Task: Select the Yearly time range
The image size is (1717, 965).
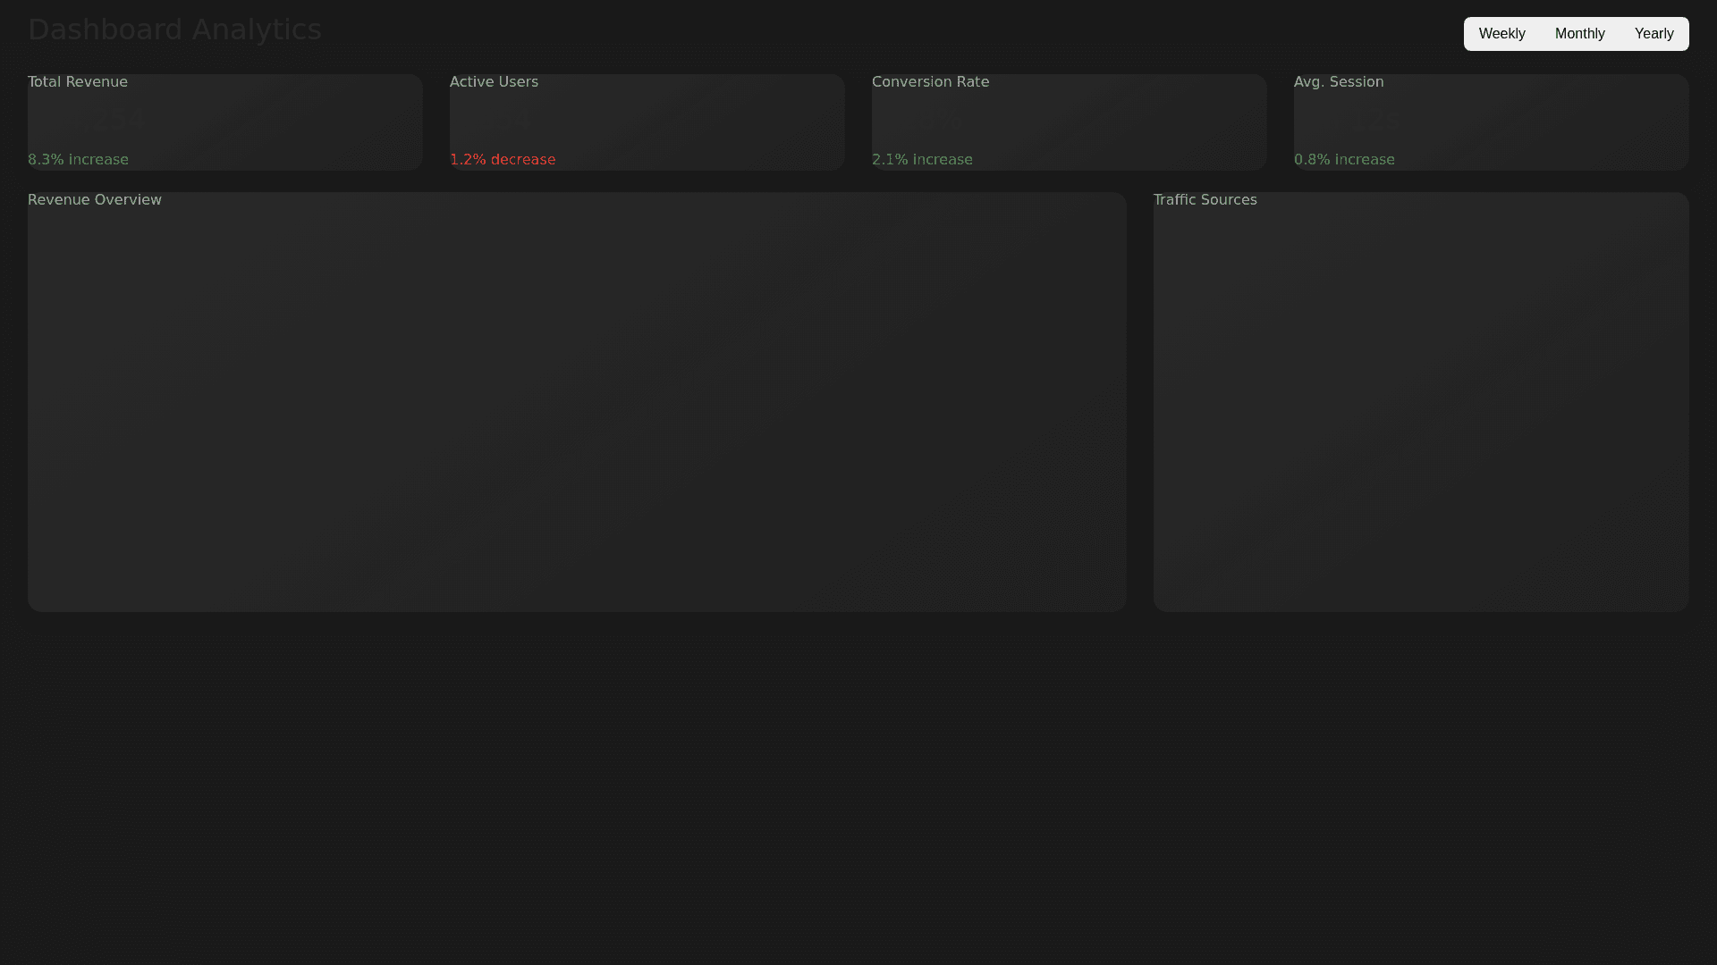Action: (1654, 34)
